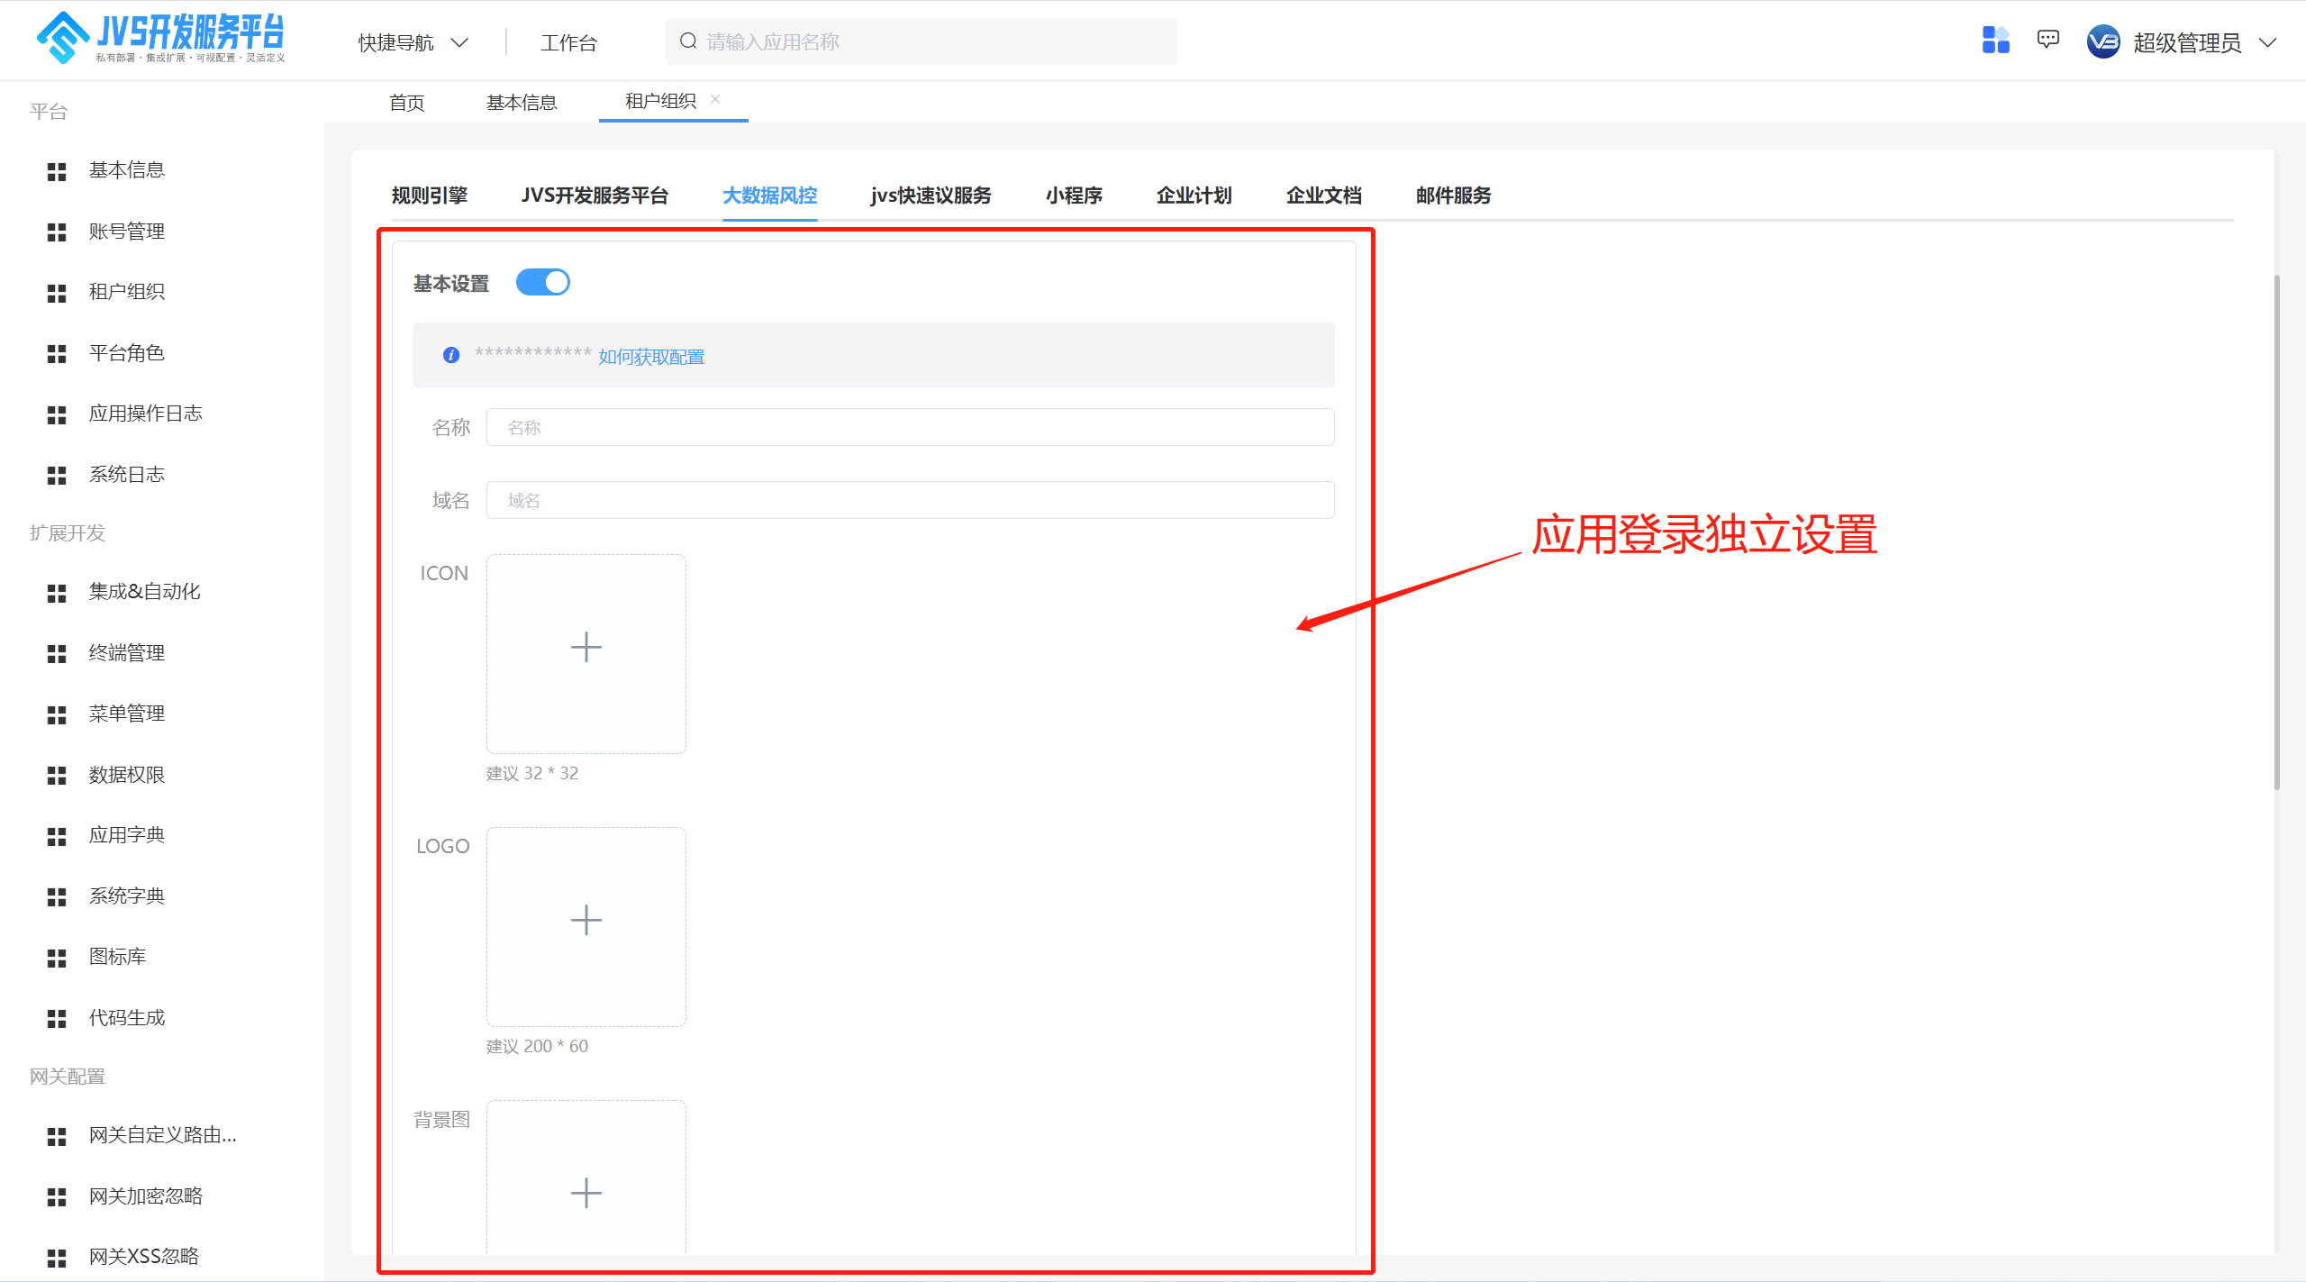Open the 企业计划 tab

(1194, 195)
